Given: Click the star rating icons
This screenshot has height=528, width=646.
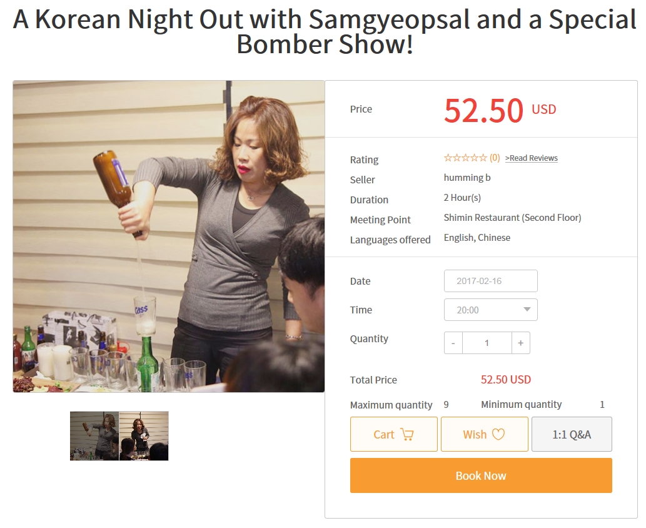Looking at the screenshot, I should click(465, 158).
